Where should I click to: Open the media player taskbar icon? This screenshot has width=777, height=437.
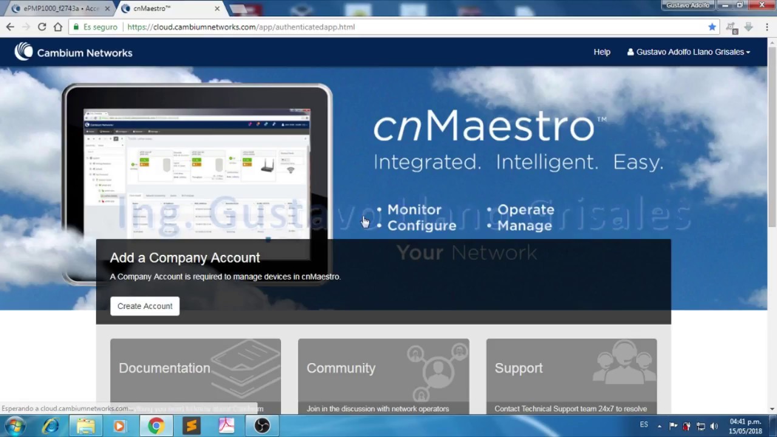tap(120, 426)
